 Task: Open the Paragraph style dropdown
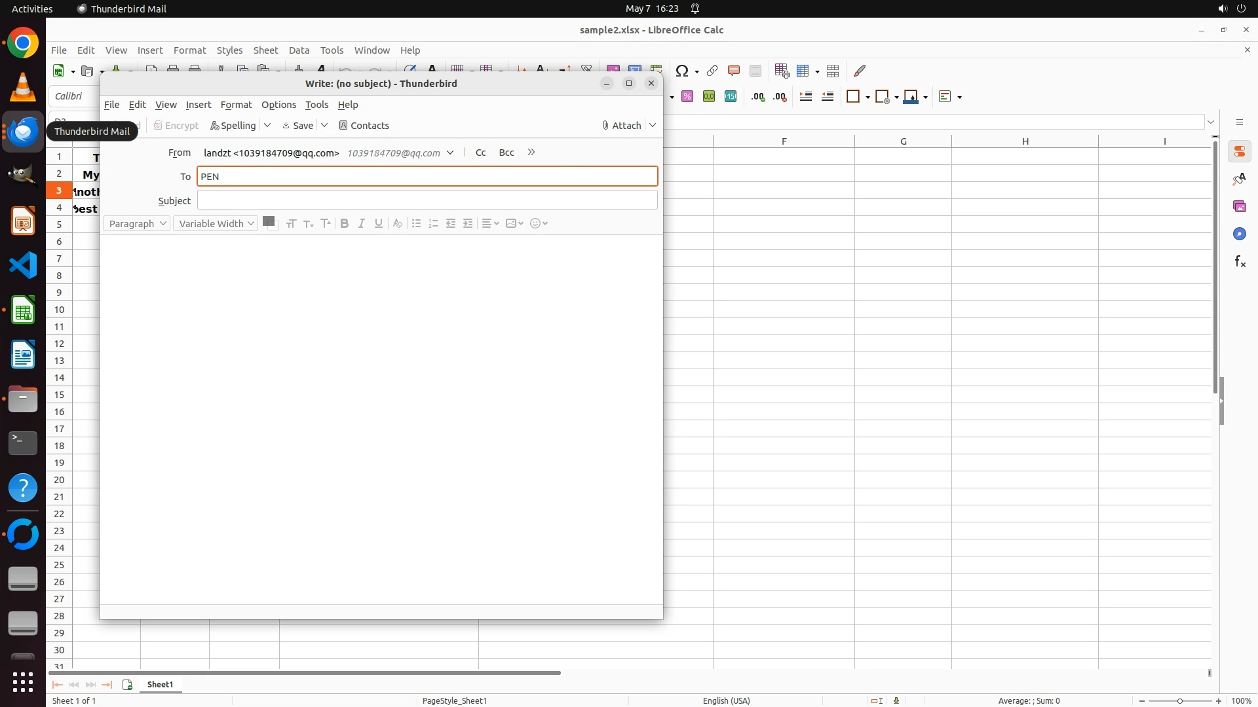[136, 224]
